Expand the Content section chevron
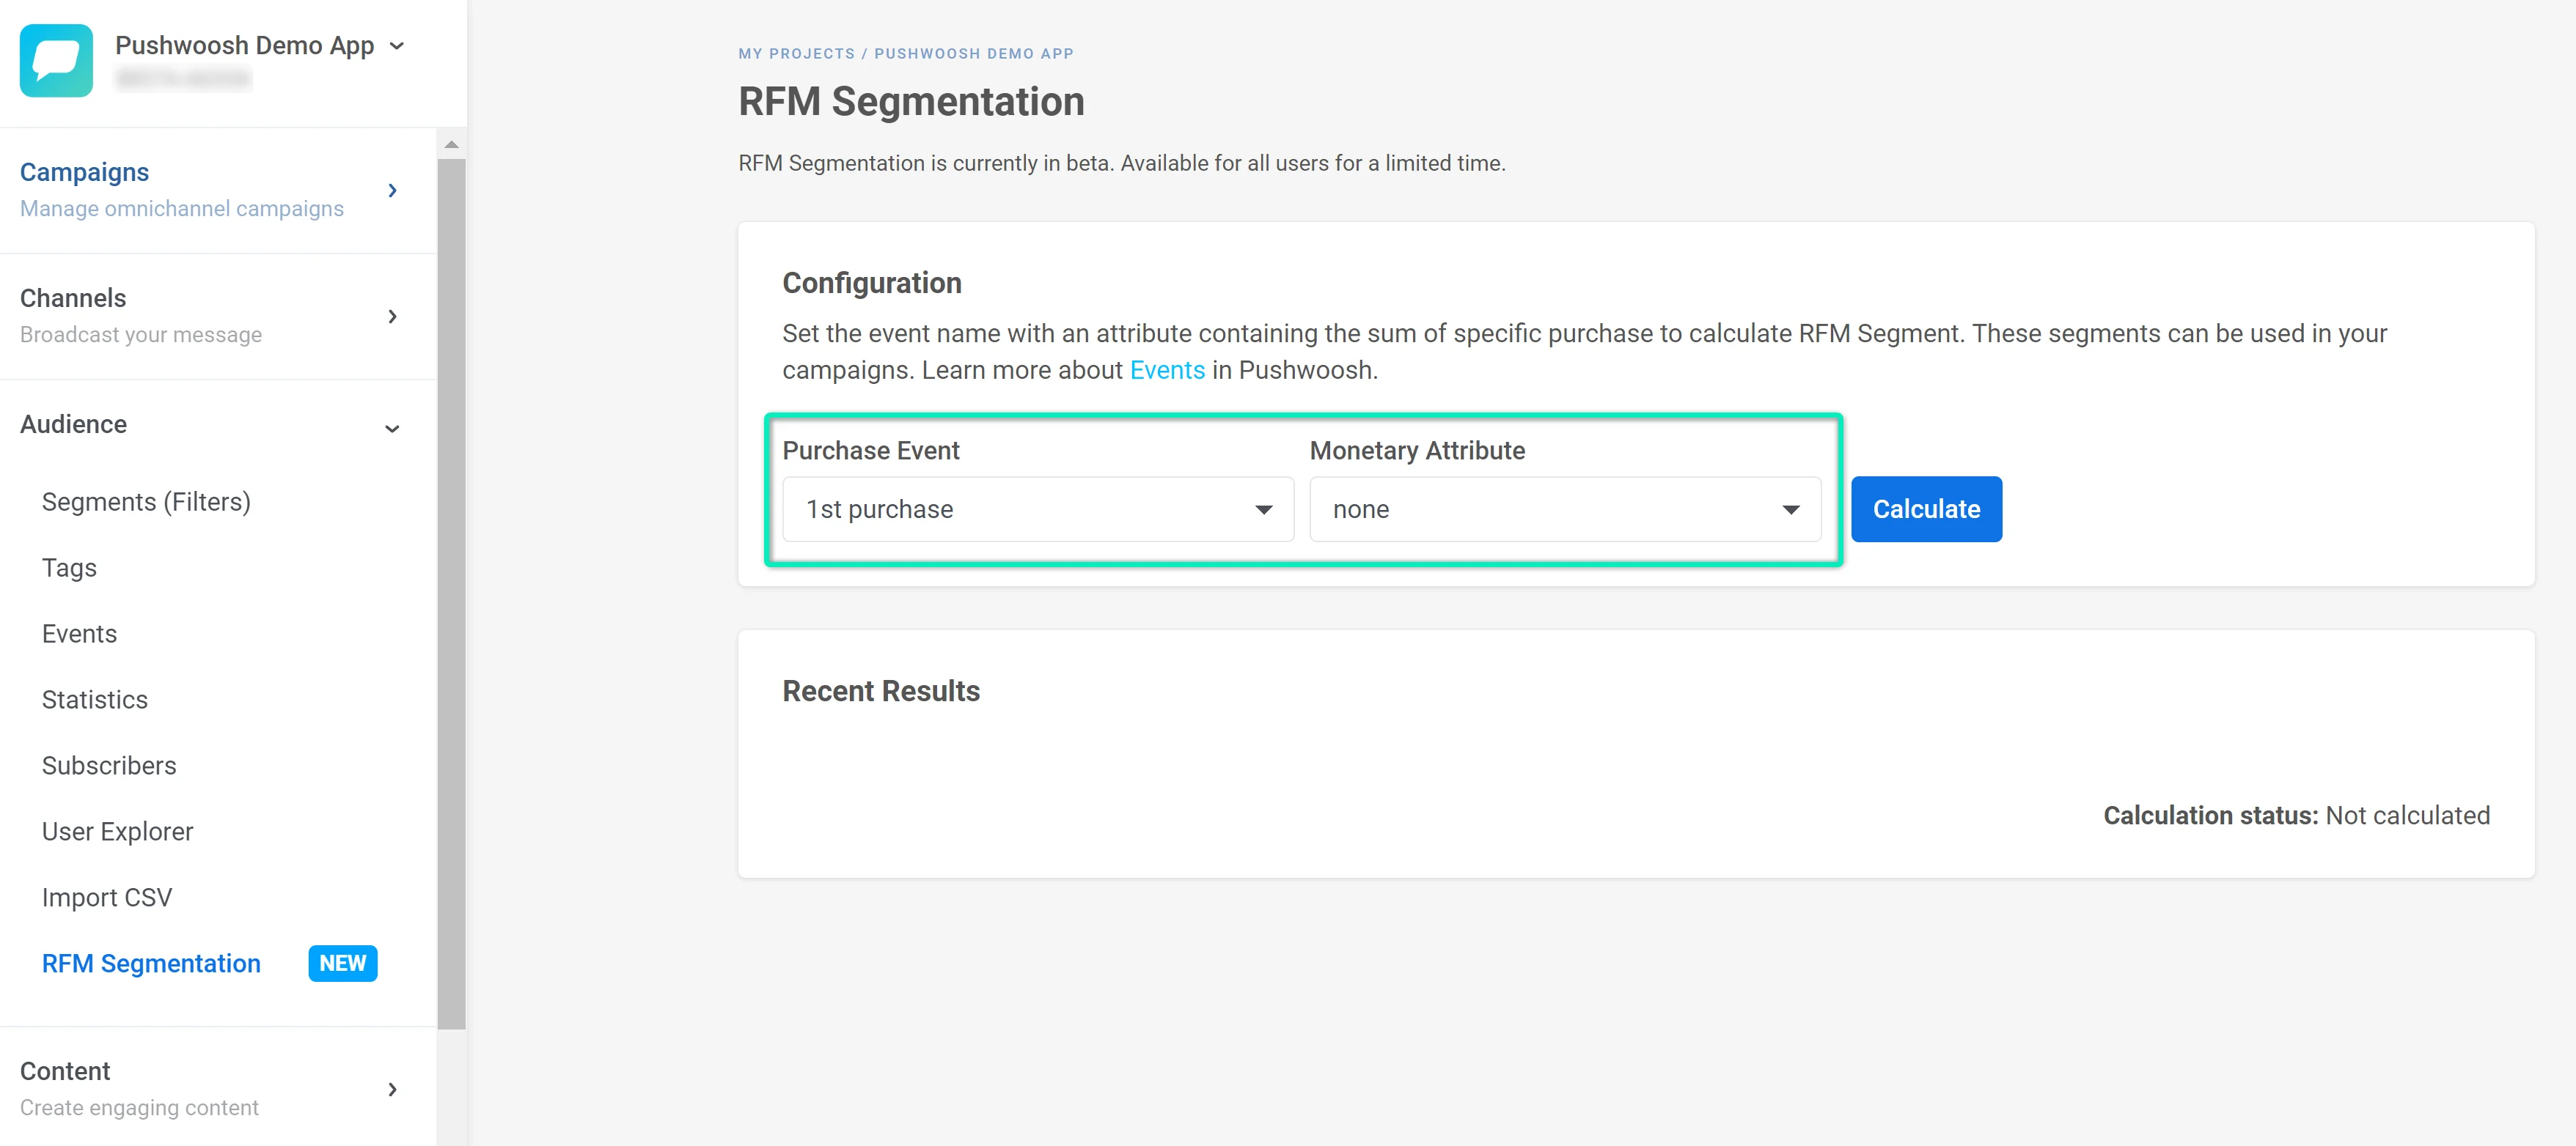Viewport: 2576px width, 1146px height. coord(393,1089)
